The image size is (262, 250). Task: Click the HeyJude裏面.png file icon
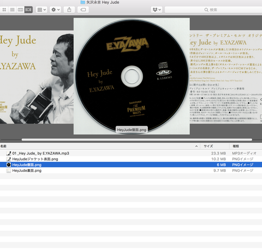[9, 171]
